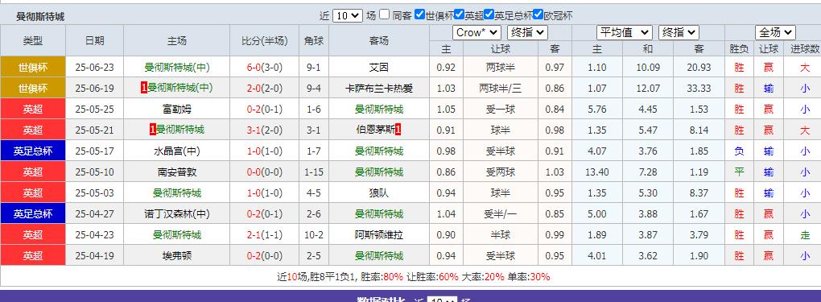Open home team 南安普敦
Image resolution: width=821 pixels, height=302 pixels.
(176, 172)
